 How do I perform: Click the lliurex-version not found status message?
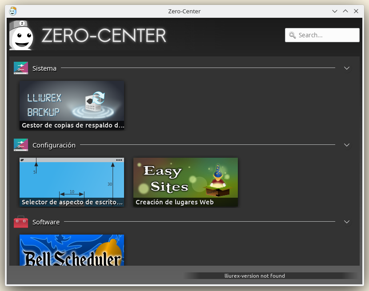pos(254,276)
